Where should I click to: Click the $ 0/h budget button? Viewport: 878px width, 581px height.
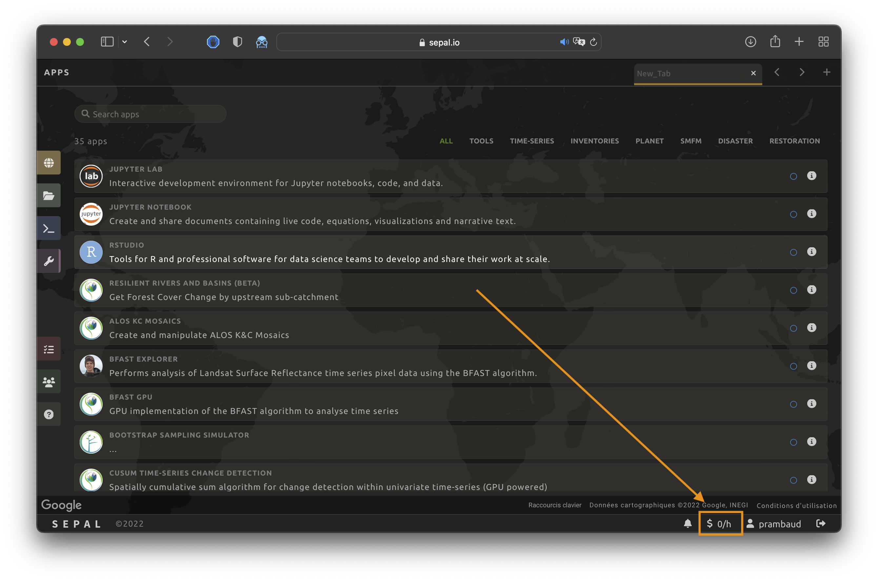click(x=720, y=524)
